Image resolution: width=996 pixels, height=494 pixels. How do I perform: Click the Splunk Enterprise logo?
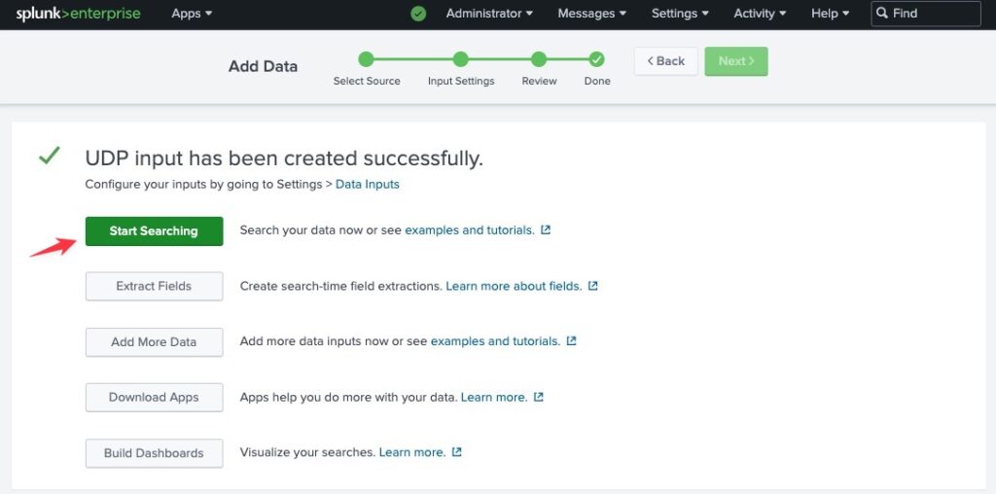point(78,14)
